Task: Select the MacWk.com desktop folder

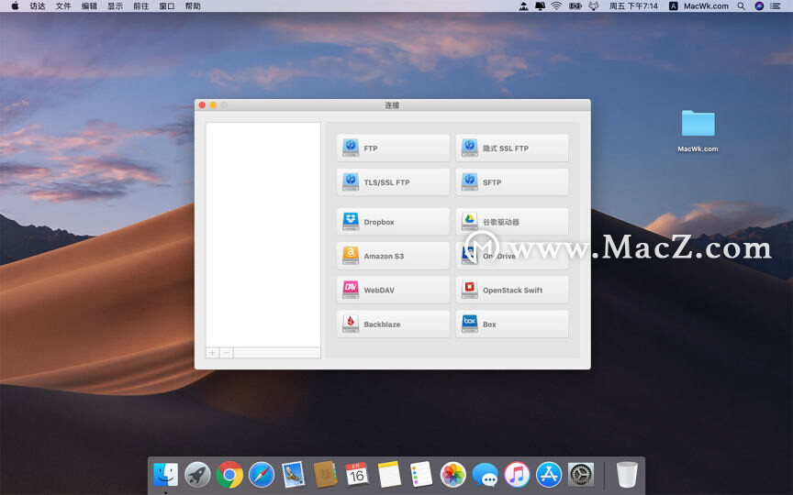Action: coord(698,131)
